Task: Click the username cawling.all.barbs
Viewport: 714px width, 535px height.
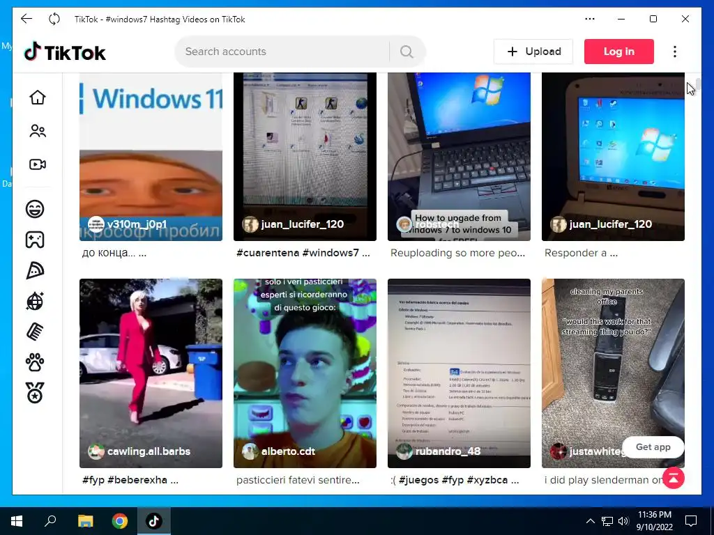Action: coord(149,451)
